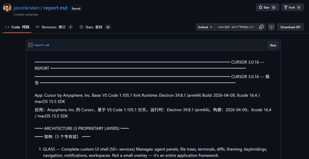This screenshot has width=309, height=159.
Task: Open the report.md title link
Action: click(x=56, y=8)
